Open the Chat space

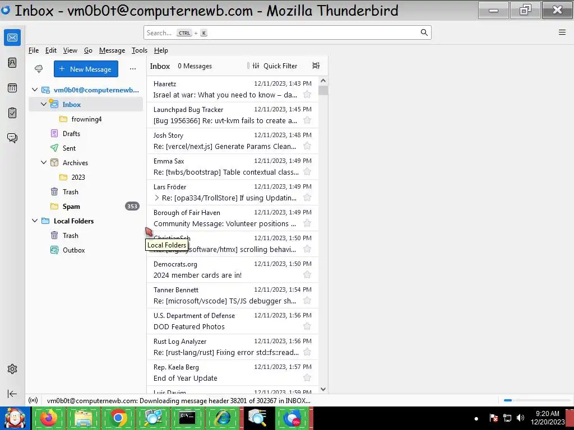click(x=12, y=138)
